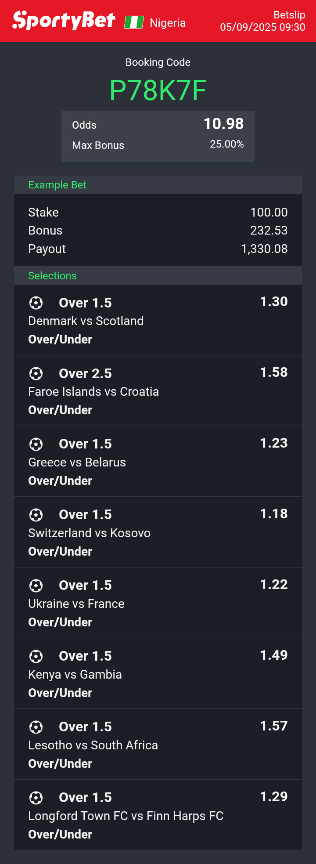
Task: Select the Selections section header
Action: 158,276
